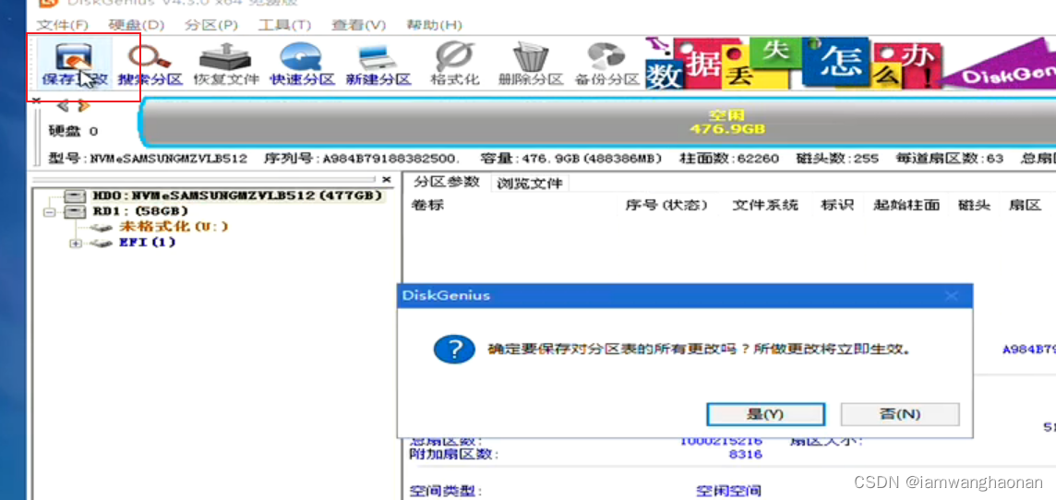The image size is (1056, 500).
Task: Click the 空间类型 label
Action: [445, 492]
